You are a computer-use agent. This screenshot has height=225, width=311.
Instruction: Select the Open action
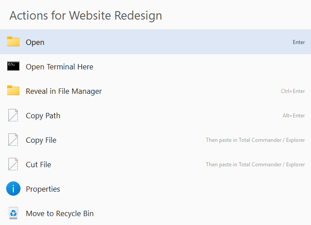(155, 42)
